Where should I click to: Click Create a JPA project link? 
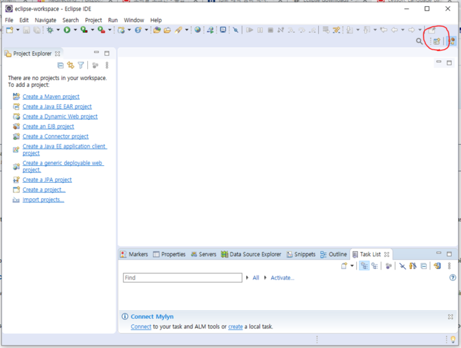tap(47, 180)
